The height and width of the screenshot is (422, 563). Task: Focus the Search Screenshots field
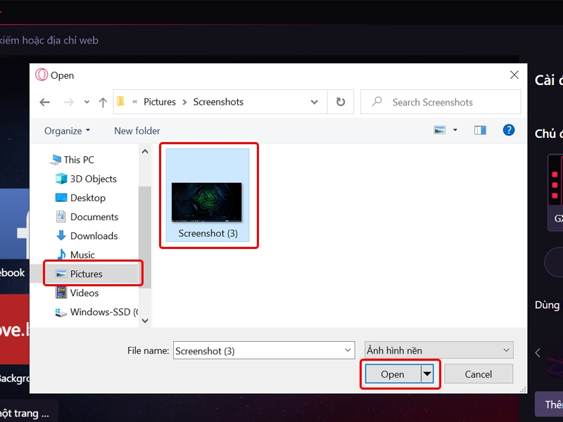point(441,102)
